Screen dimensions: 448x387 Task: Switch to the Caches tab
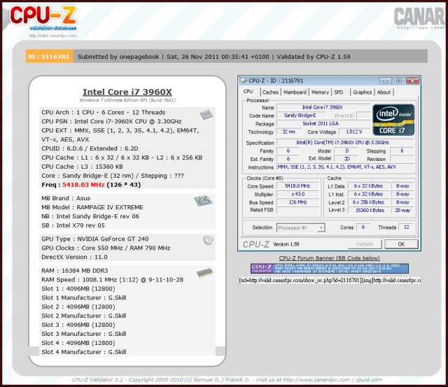click(x=270, y=92)
